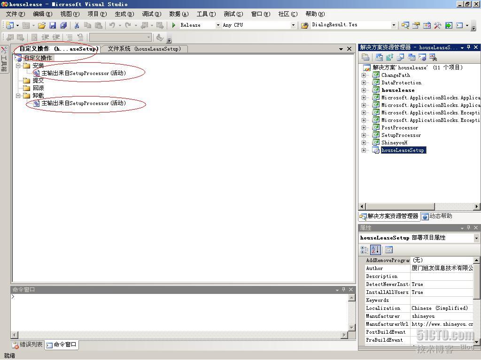
Task: Switch to 错误列表 tab
Action: click(27, 345)
